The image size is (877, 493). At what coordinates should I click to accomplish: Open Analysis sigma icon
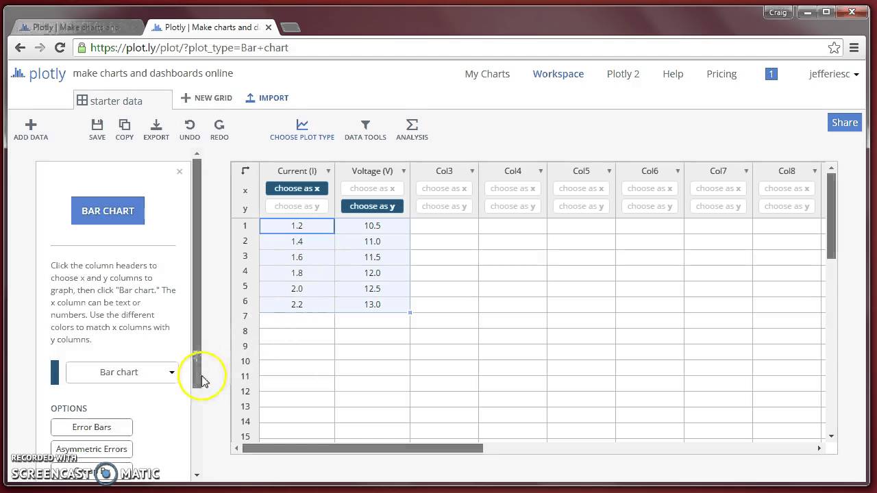point(412,125)
